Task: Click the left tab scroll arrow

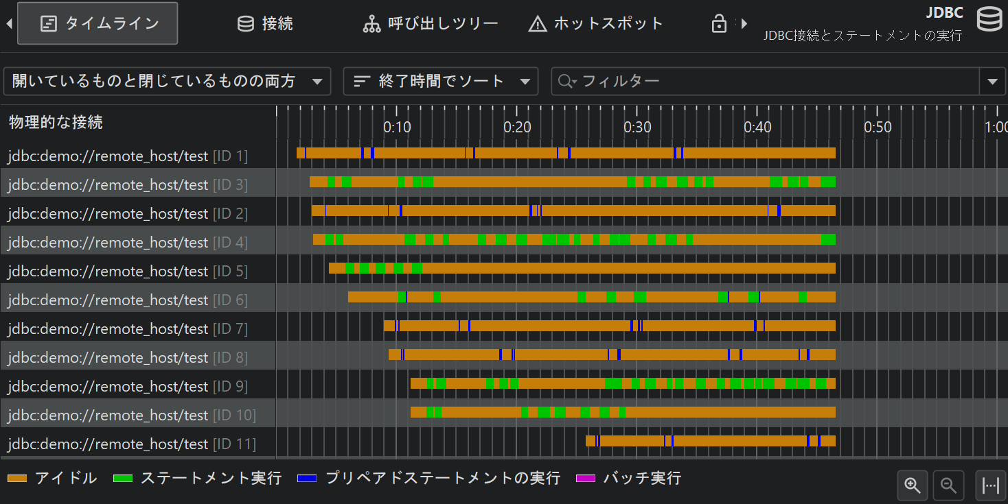Action: pos(9,24)
